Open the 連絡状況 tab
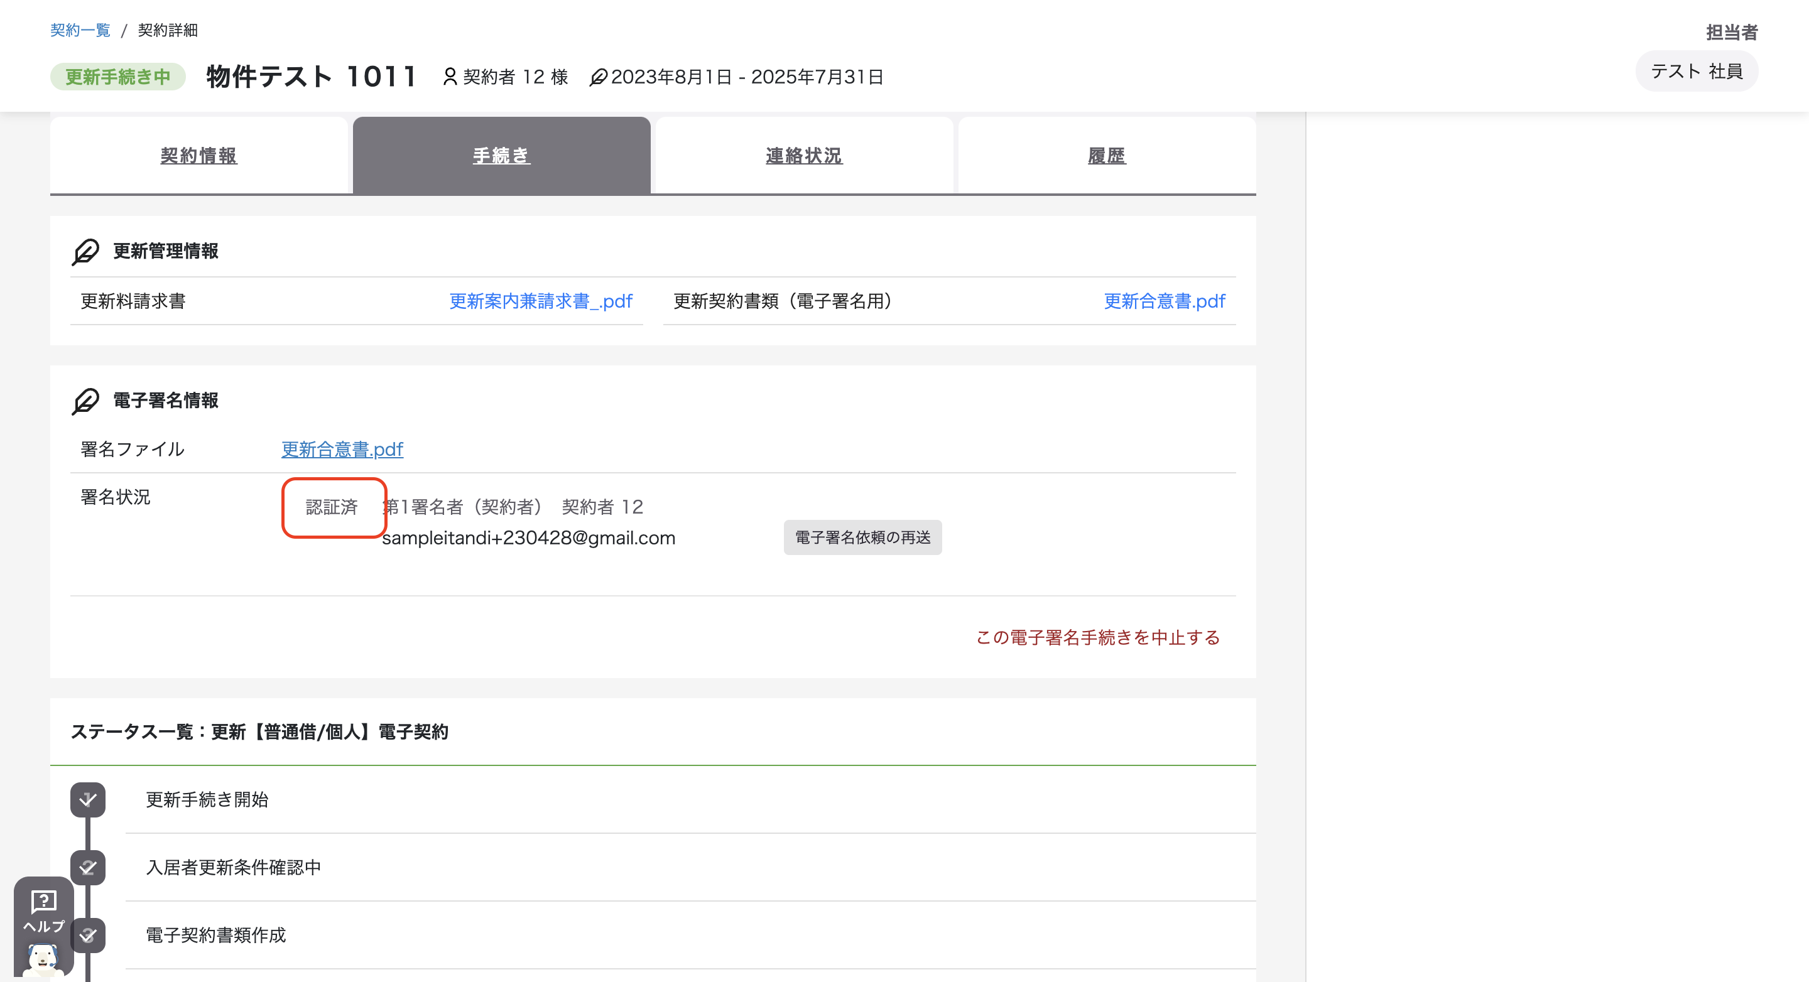Screen dimensions: 1809x982 [x=804, y=155]
